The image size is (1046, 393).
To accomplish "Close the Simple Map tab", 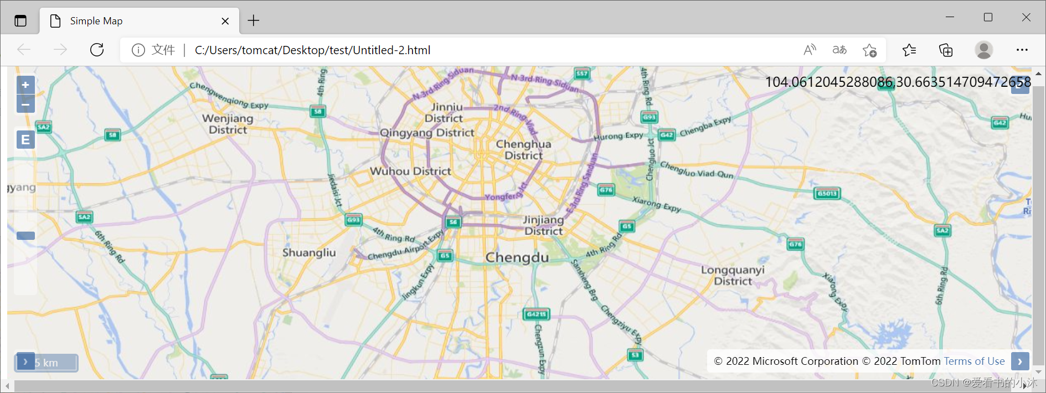I will pos(225,21).
